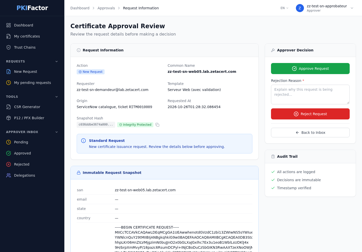This screenshot has width=362, height=252.
Task: Select New Request in sidebar
Action: 32,72
